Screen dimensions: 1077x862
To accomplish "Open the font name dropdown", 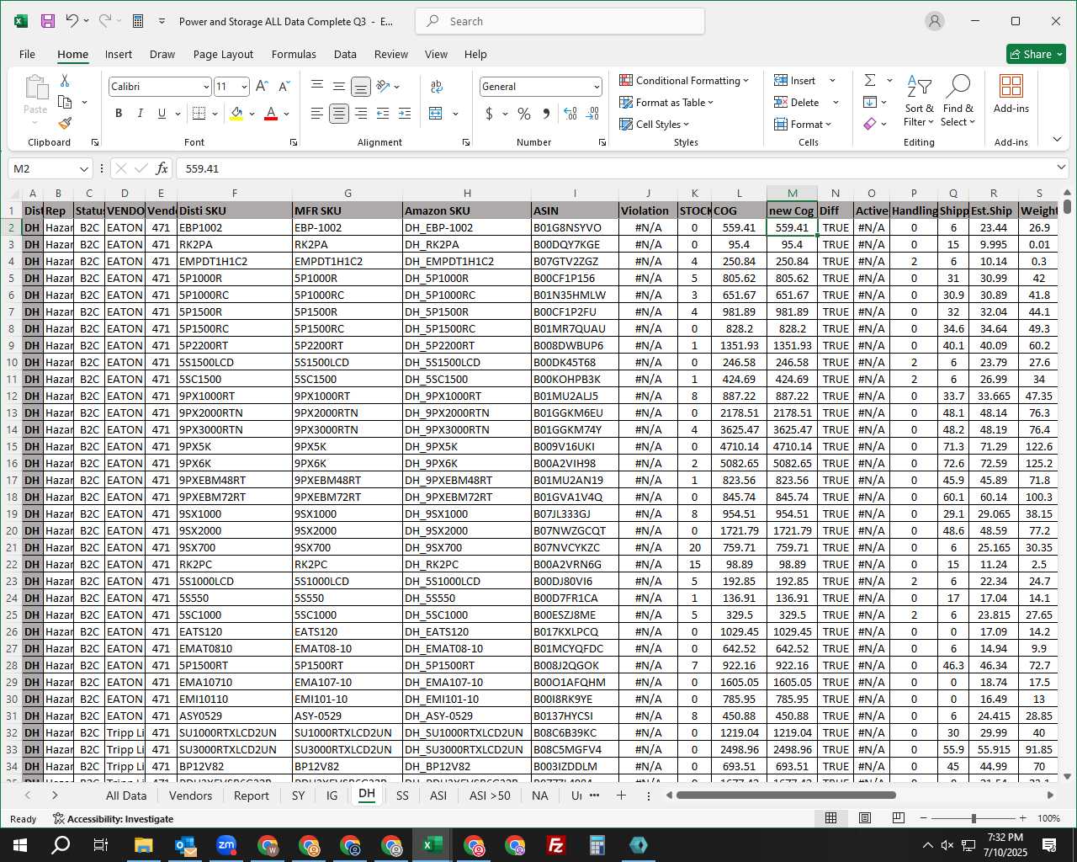I will point(206,87).
